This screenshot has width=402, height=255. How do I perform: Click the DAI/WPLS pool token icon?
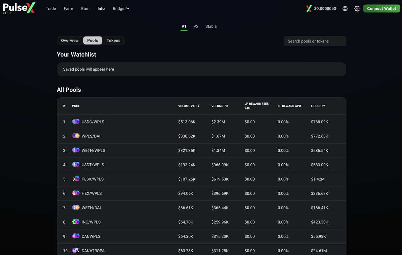(76, 236)
